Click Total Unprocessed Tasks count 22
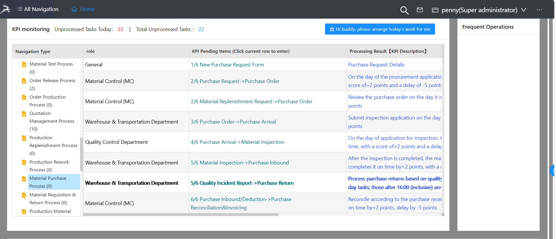The width and height of the screenshot is (556, 239). click(201, 29)
